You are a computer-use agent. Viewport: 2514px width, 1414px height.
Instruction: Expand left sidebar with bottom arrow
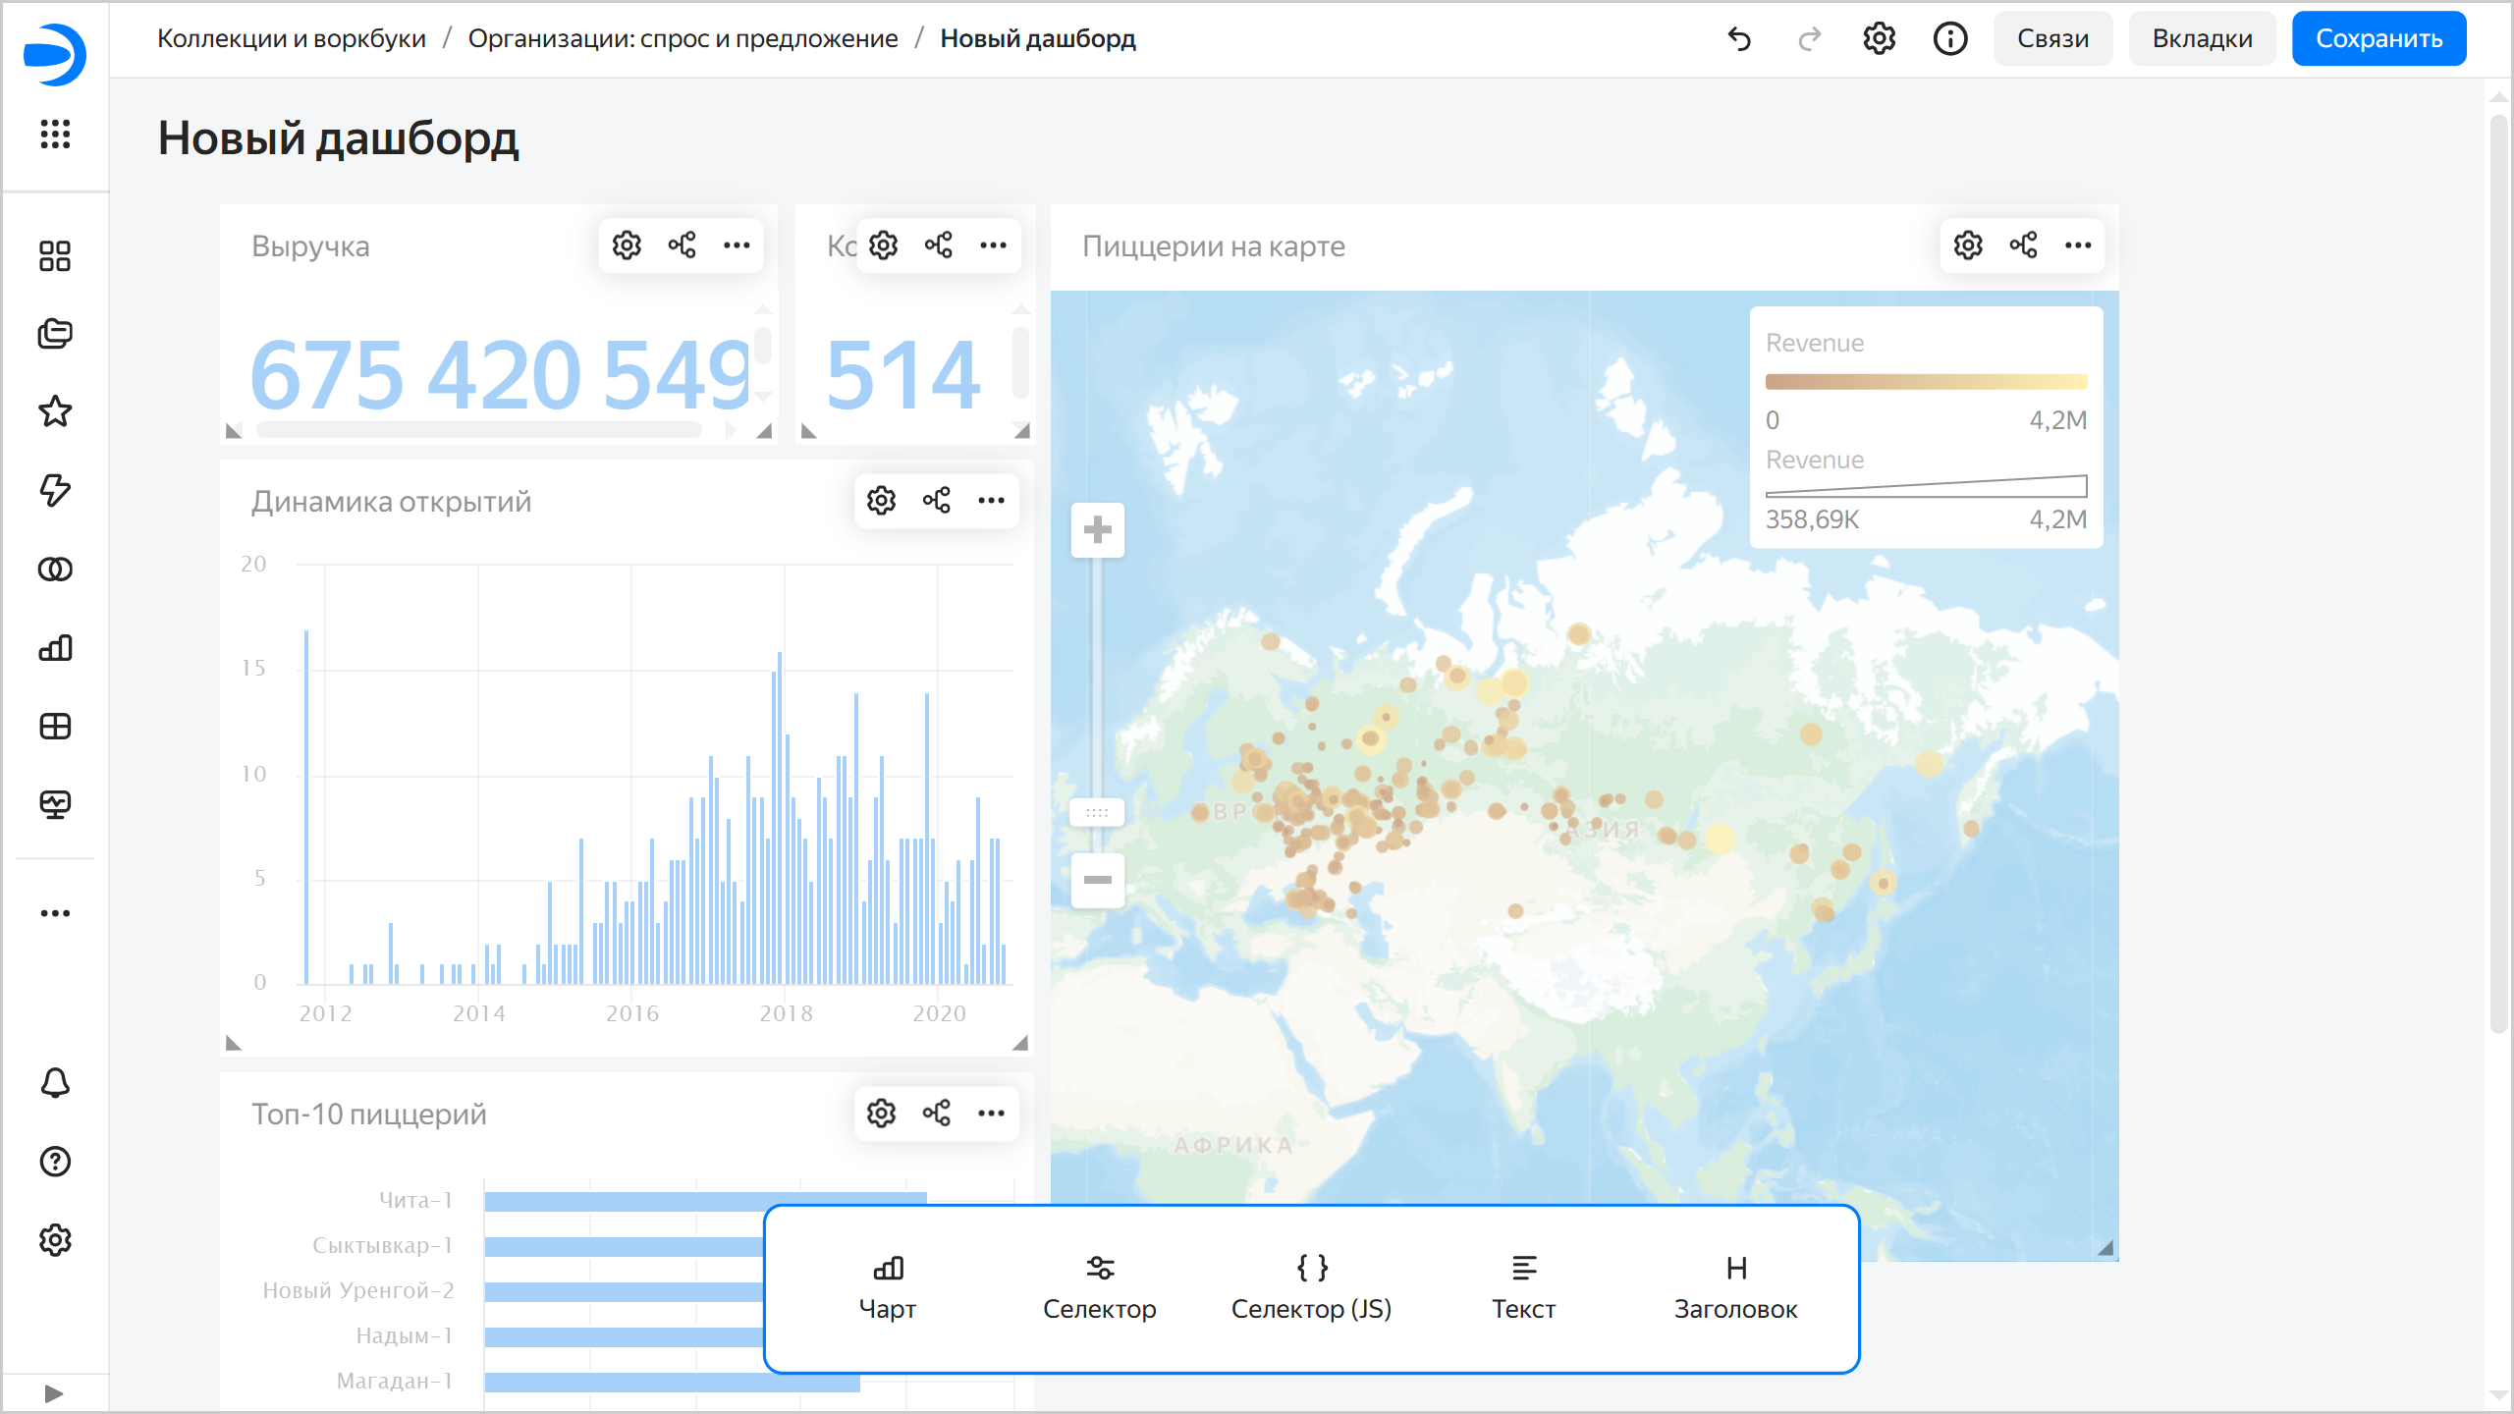pos(55,1393)
